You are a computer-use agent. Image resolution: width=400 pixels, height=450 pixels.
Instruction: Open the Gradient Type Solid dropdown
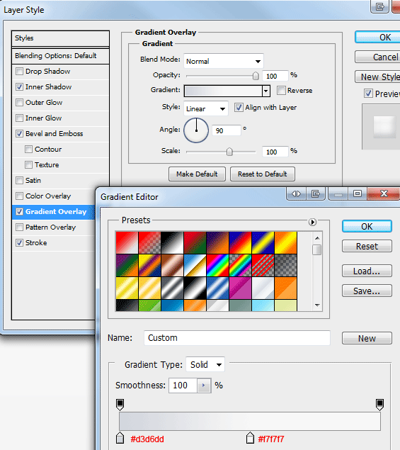click(205, 364)
